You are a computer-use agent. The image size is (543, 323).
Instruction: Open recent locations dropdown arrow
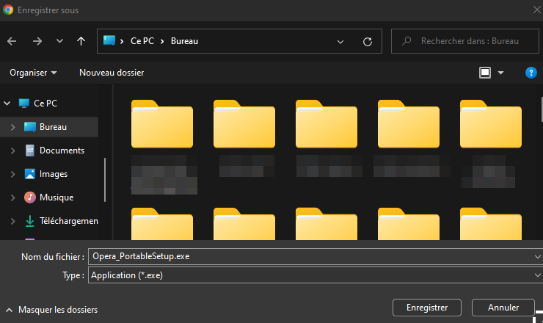tap(59, 41)
